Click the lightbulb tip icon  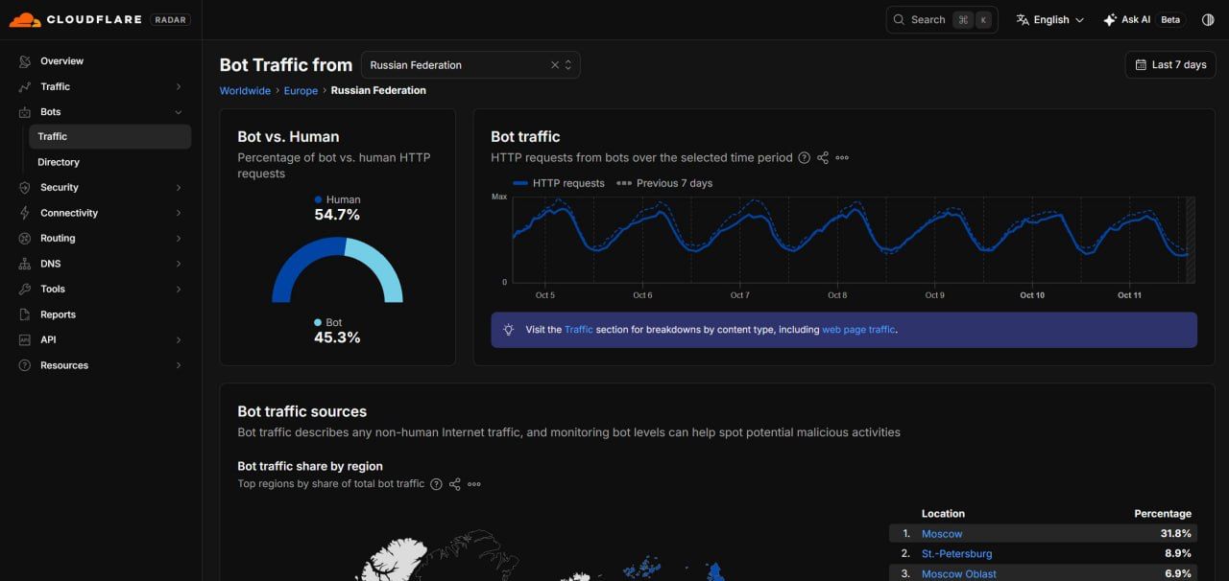click(509, 330)
